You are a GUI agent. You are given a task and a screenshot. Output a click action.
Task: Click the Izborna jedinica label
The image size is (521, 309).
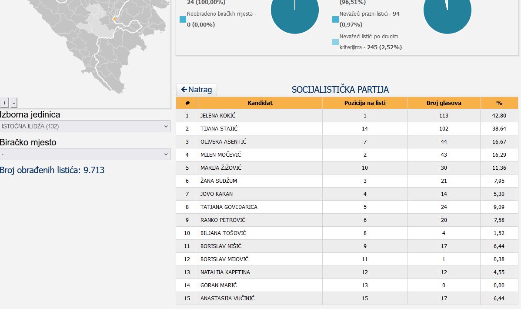click(30, 115)
